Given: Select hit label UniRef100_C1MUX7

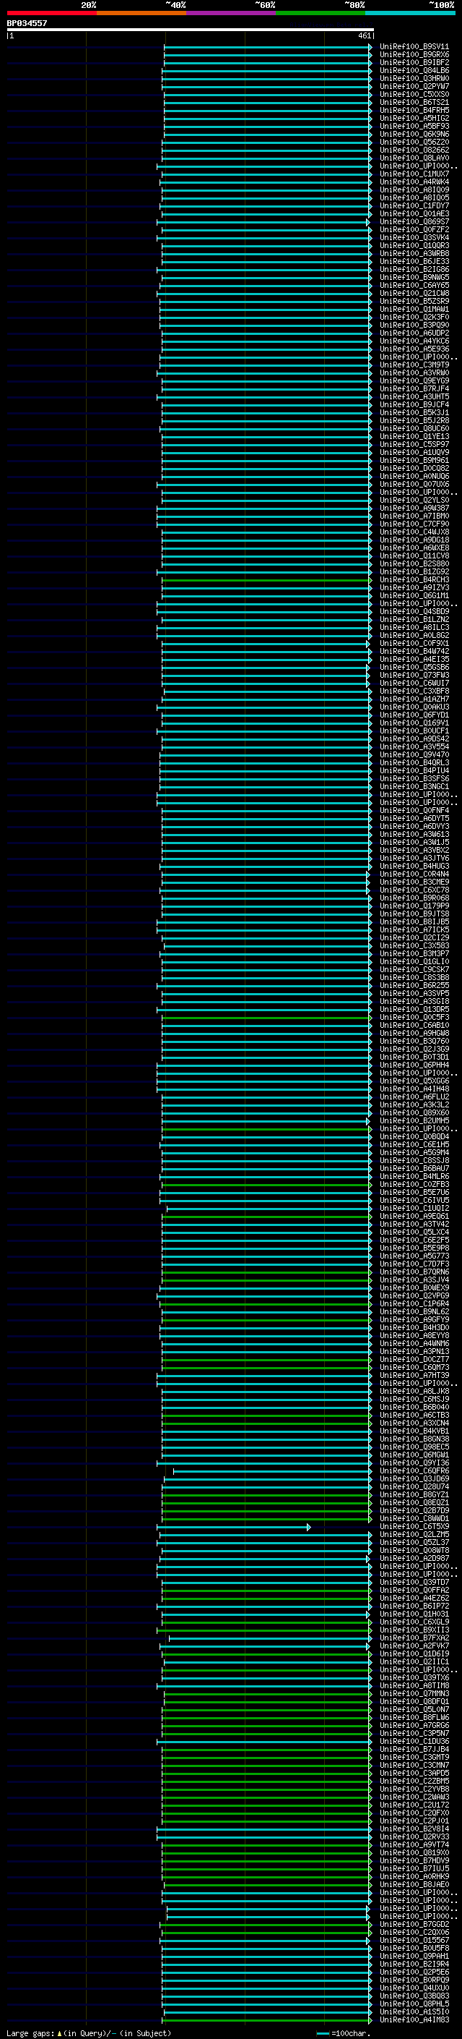Looking at the screenshot, I should point(414,174).
